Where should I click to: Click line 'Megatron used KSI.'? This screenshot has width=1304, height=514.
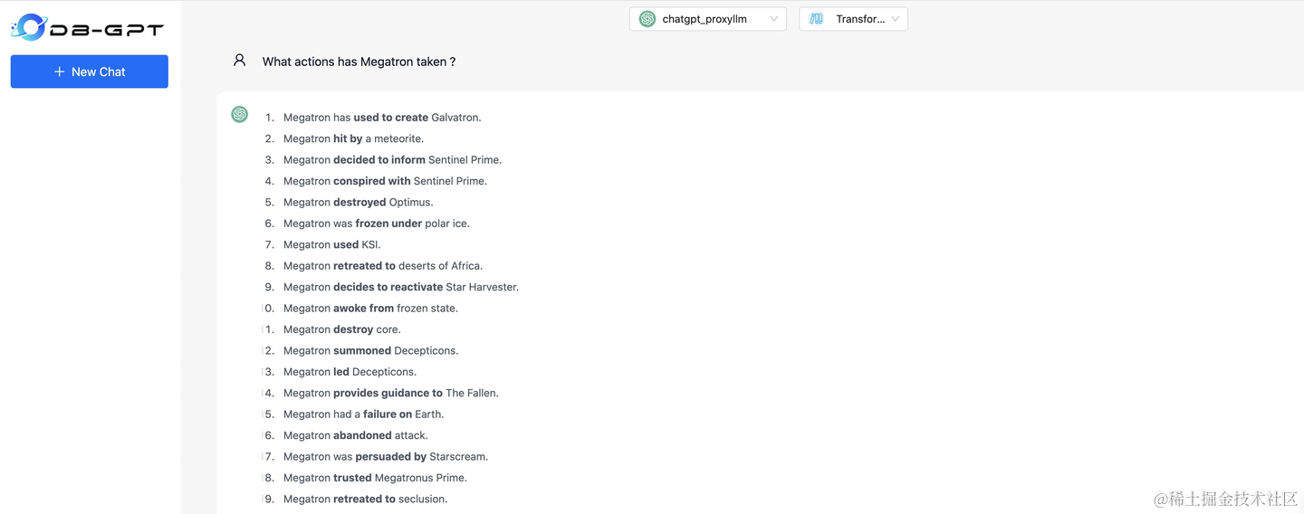[x=332, y=244]
